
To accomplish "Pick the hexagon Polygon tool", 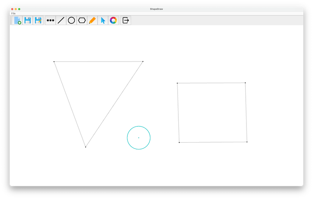I will point(82,20).
